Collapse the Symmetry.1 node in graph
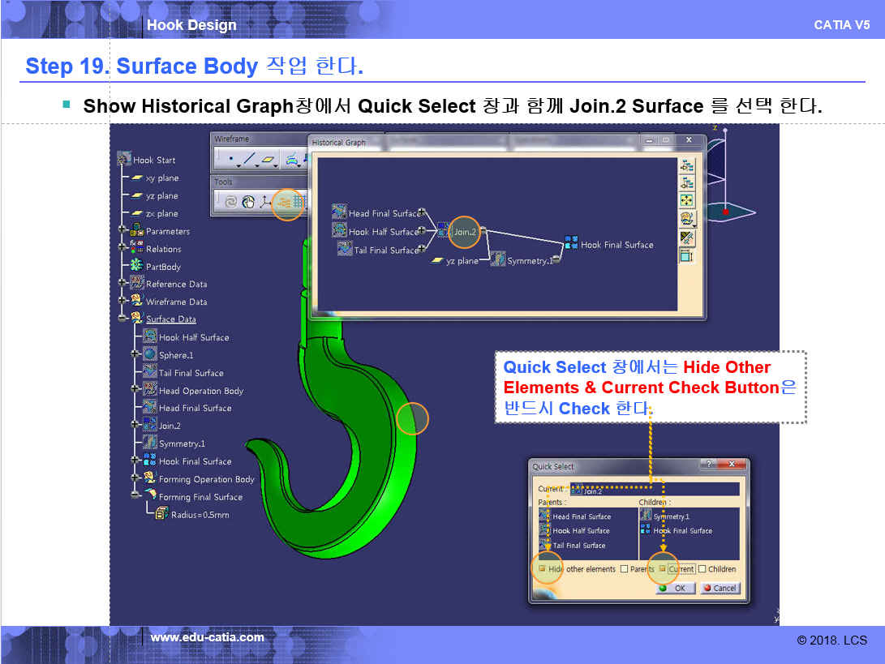The width and height of the screenshot is (885, 664). [x=556, y=260]
